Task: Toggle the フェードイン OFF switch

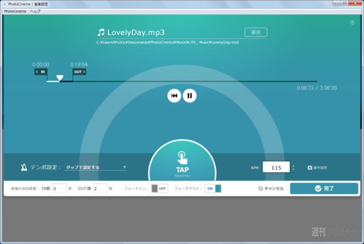Action: (159, 189)
